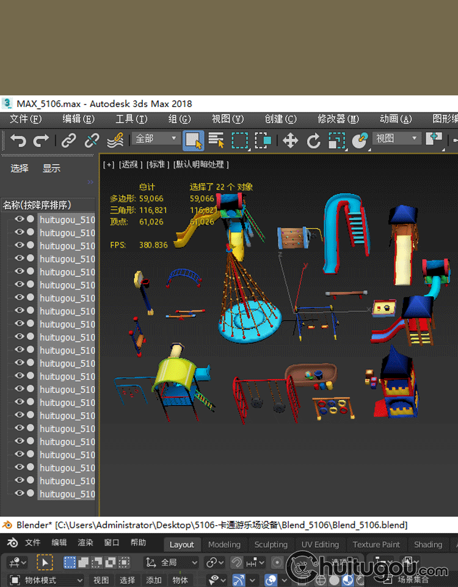This screenshot has width=458, height=587.
Task: Switch to Blender's Modeling workspace tab
Action: [224, 544]
